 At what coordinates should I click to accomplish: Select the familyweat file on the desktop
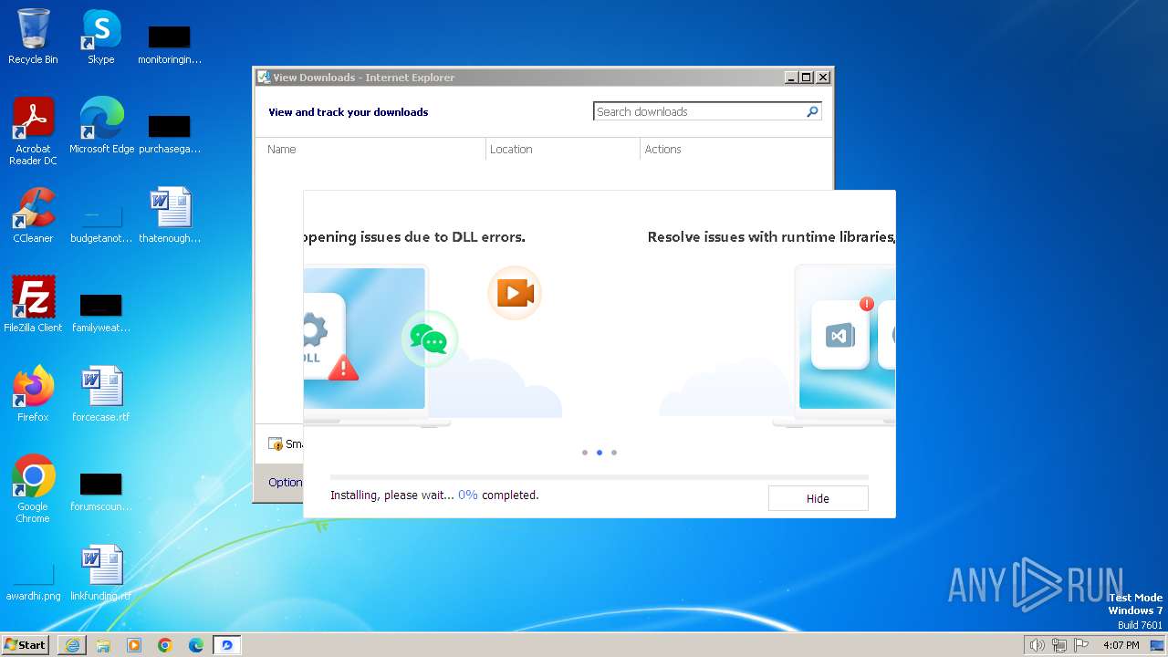tap(101, 312)
